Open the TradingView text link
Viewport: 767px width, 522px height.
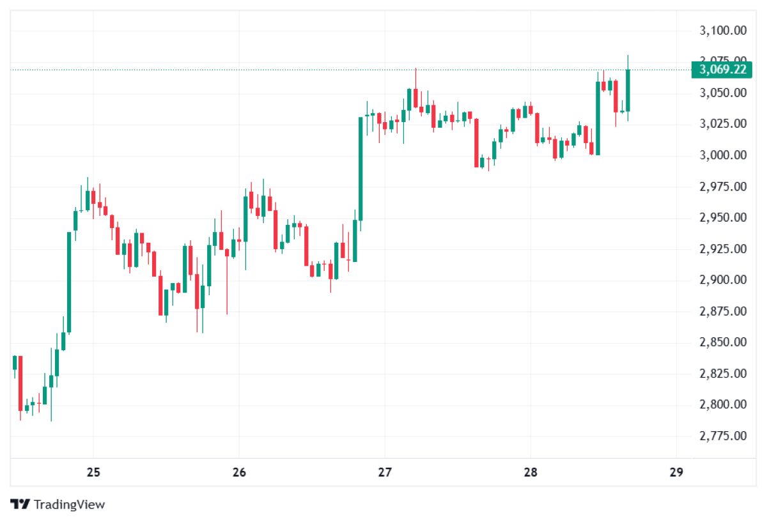69,504
